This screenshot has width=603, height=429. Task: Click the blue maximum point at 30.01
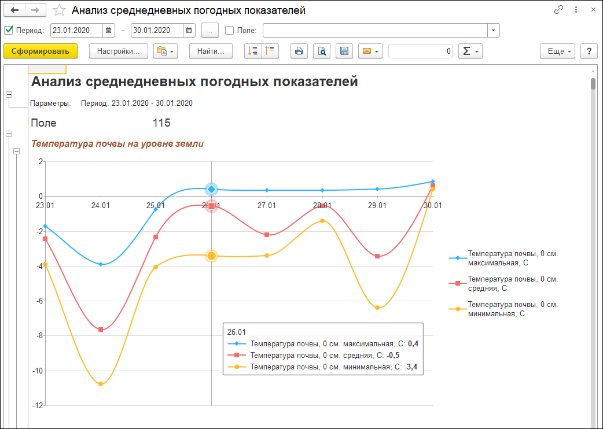(x=433, y=182)
